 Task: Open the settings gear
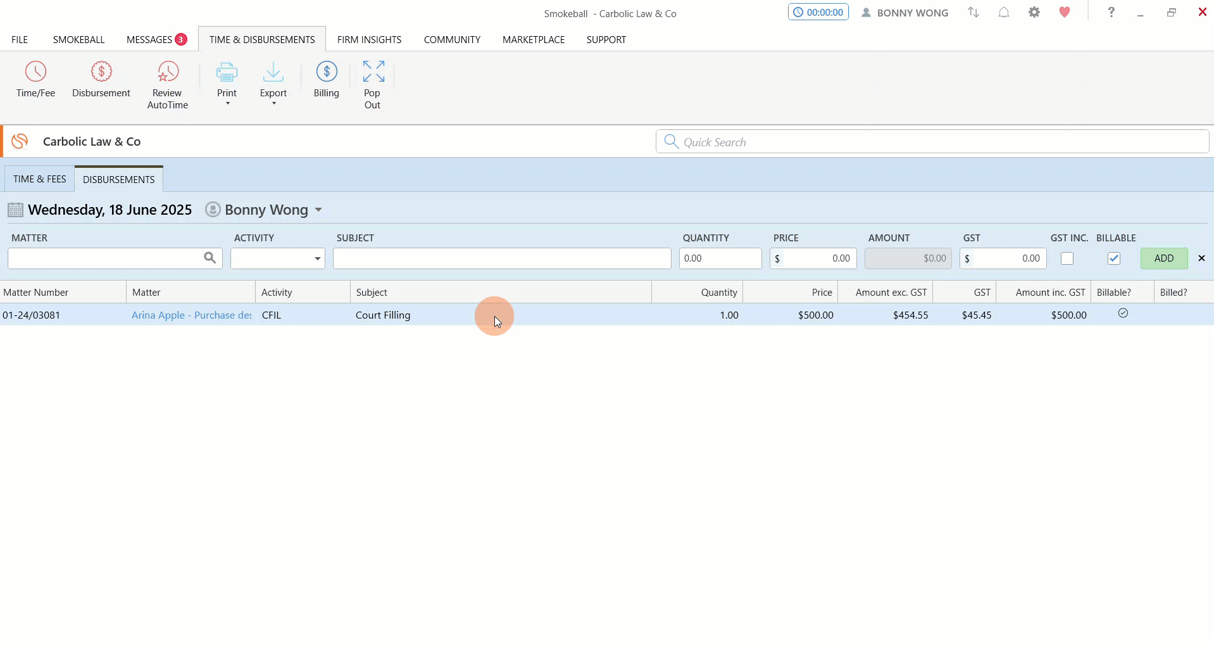(1034, 12)
